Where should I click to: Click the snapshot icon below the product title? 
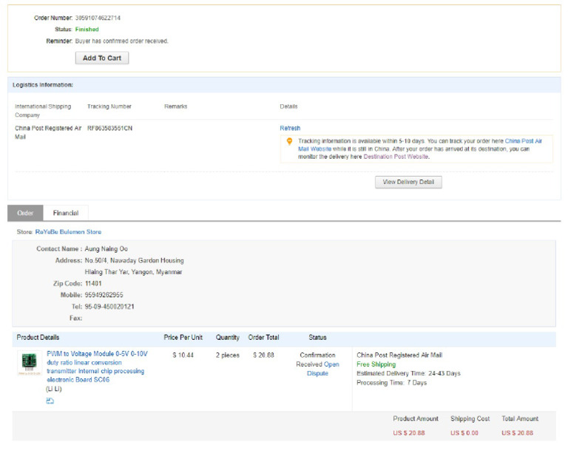50,400
